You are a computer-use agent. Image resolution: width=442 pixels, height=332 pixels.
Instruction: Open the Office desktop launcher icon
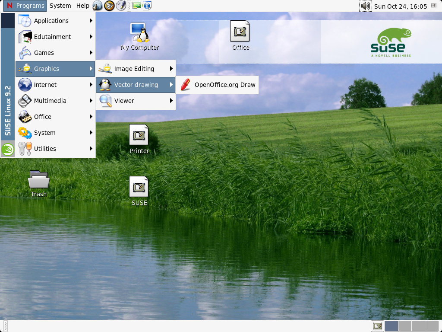[x=240, y=35]
